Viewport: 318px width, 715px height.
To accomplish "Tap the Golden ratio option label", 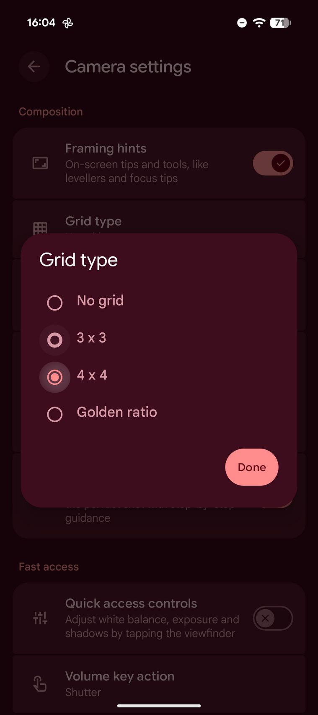I will (x=117, y=412).
